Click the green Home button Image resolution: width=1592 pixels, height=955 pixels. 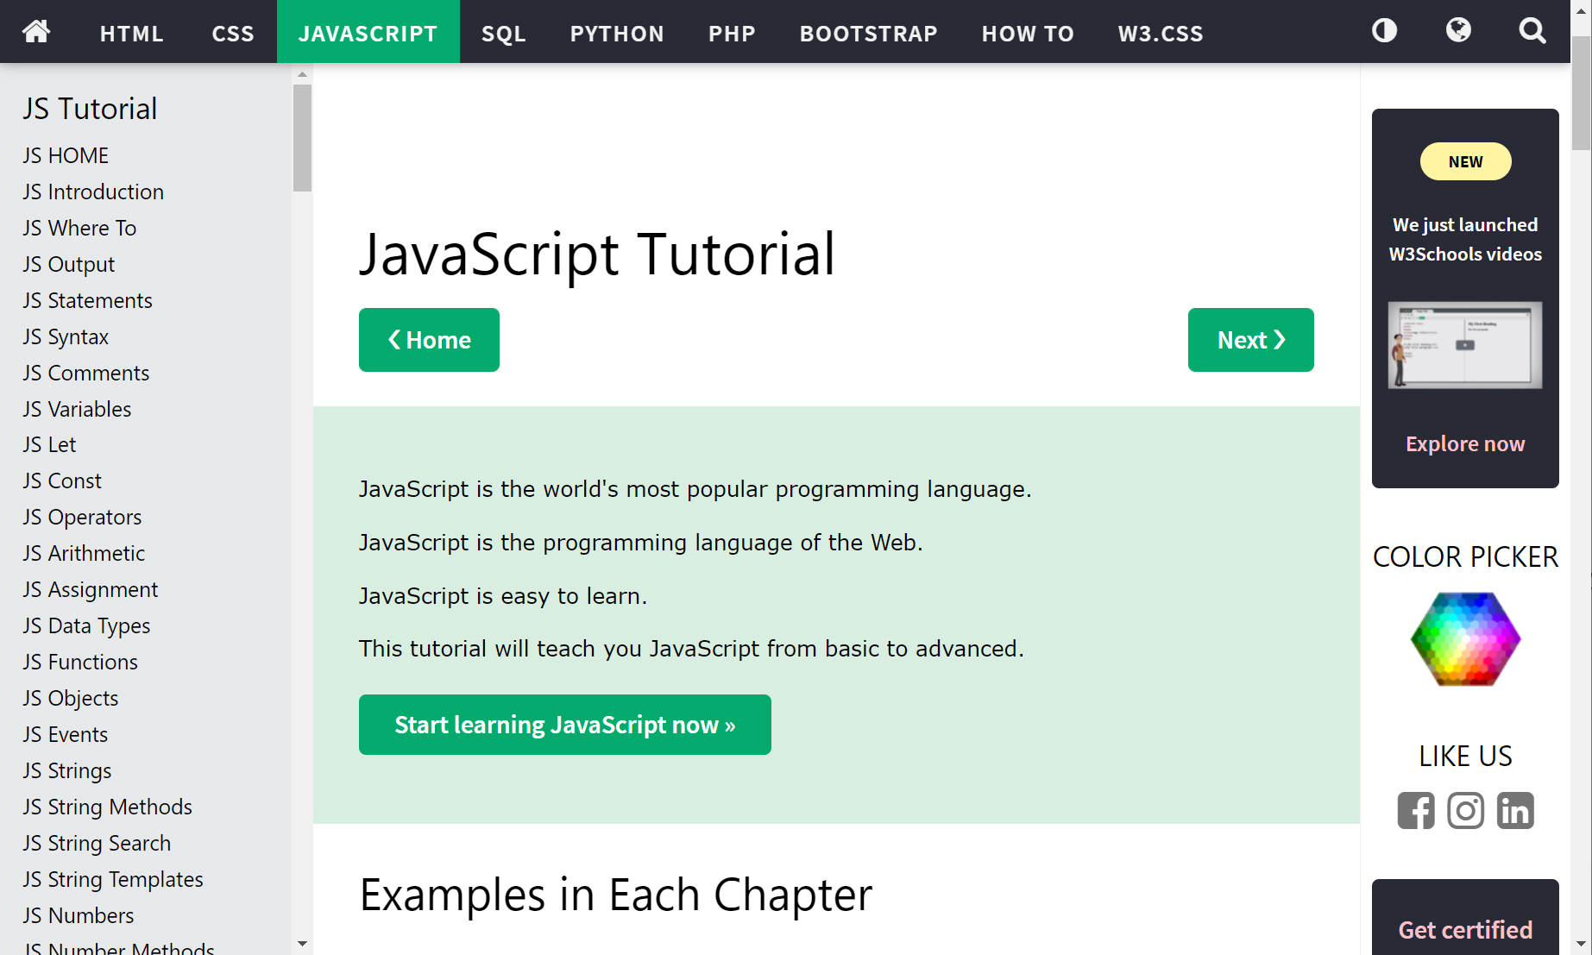[429, 340]
